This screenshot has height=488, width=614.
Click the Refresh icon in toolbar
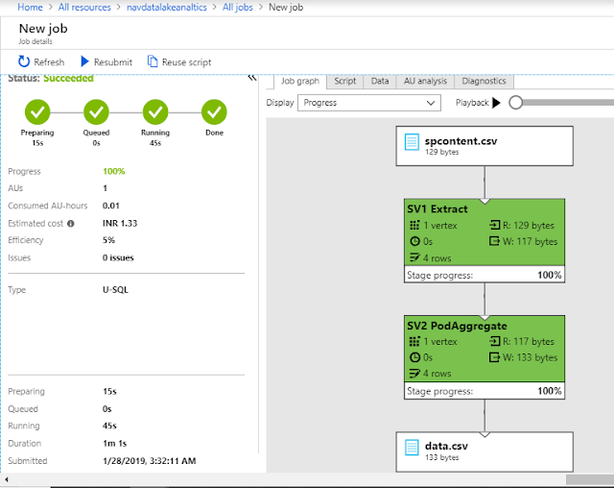tap(24, 61)
